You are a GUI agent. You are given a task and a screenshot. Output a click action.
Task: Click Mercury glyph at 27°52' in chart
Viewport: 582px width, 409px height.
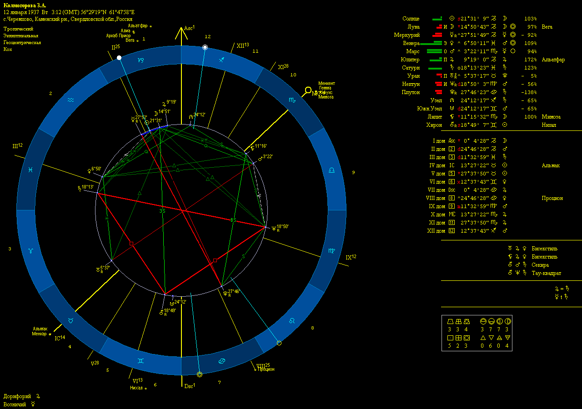point(132,119)
